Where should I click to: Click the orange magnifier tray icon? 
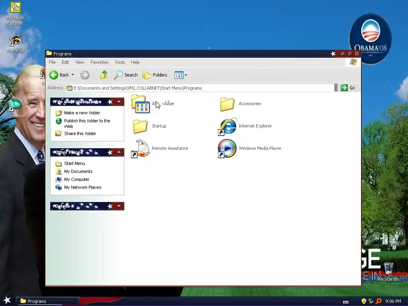pos(379,301)
